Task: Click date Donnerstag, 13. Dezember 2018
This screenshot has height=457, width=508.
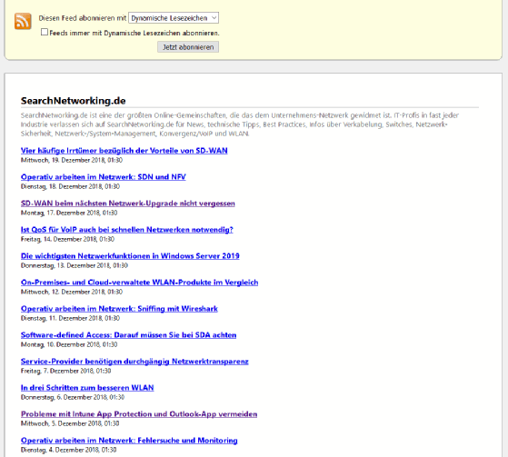Action: 75,265
